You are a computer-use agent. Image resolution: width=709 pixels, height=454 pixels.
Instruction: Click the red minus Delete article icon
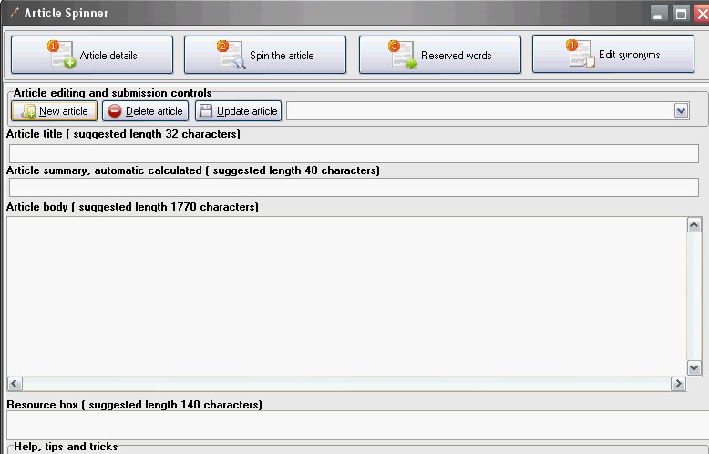click(x=115, y=111)
